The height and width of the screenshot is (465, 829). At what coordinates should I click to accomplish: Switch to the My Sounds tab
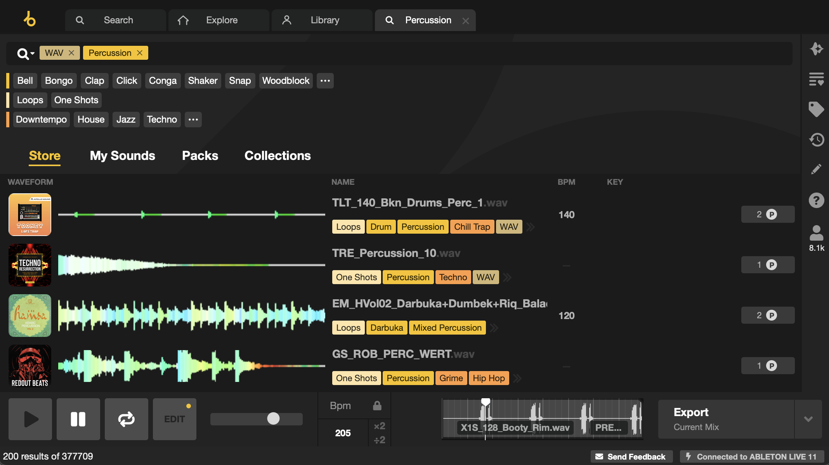[x=123, y=156]
